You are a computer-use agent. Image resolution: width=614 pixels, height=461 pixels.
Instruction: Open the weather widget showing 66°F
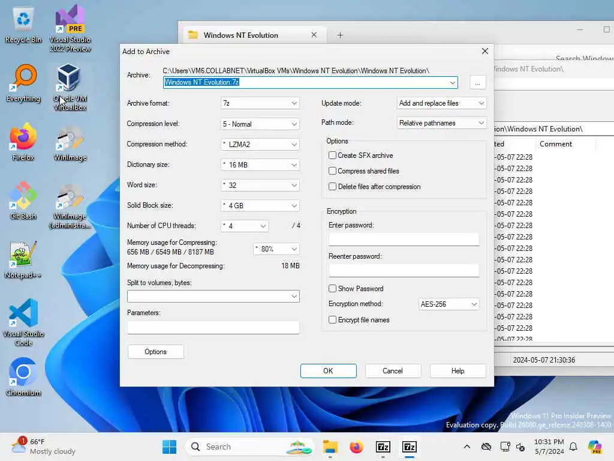(44, 447)
